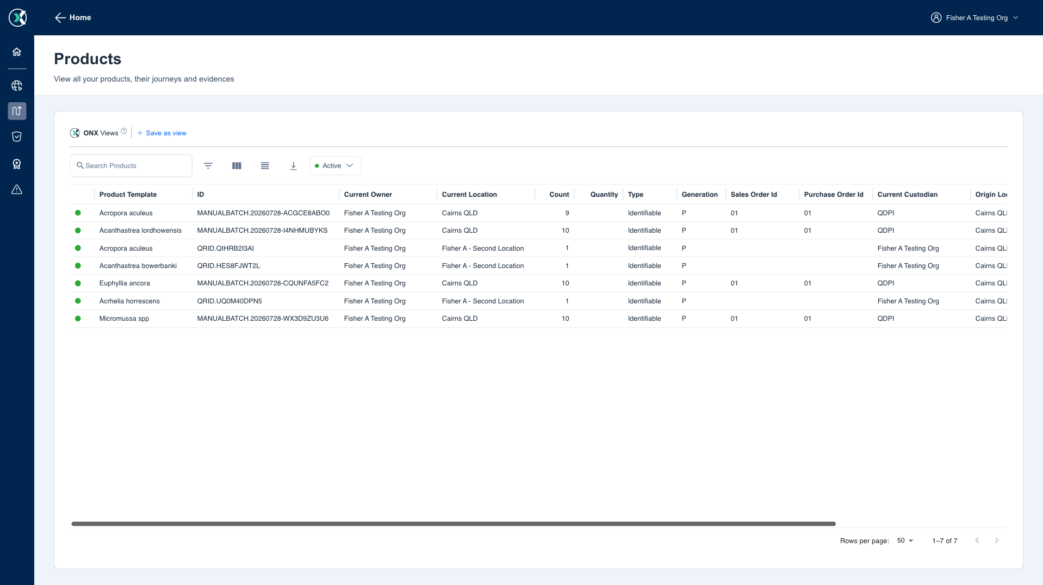Click ID QRID.UQ0M40DPN5
Image resolution: width=1043 pixels, height=585 pixels.
point(229,301)
